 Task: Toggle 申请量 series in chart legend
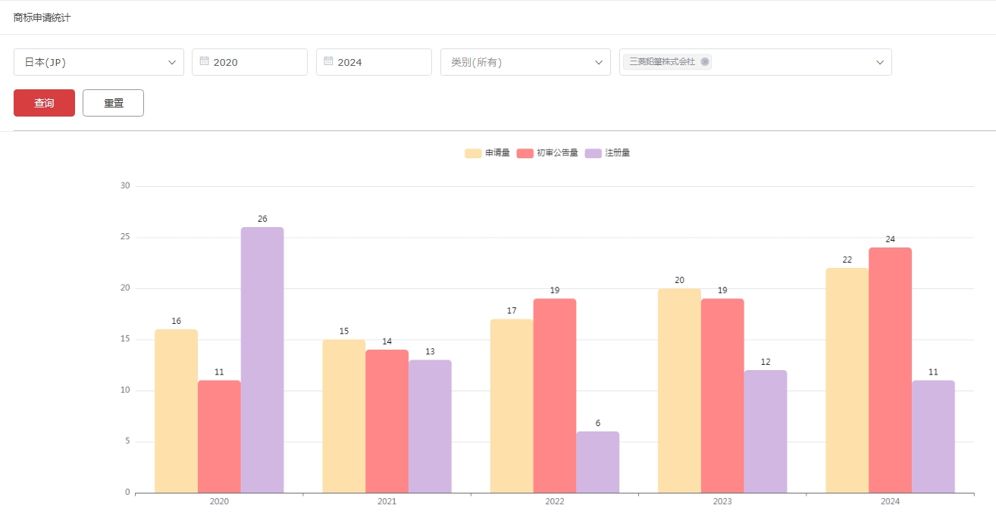point(487,153)
